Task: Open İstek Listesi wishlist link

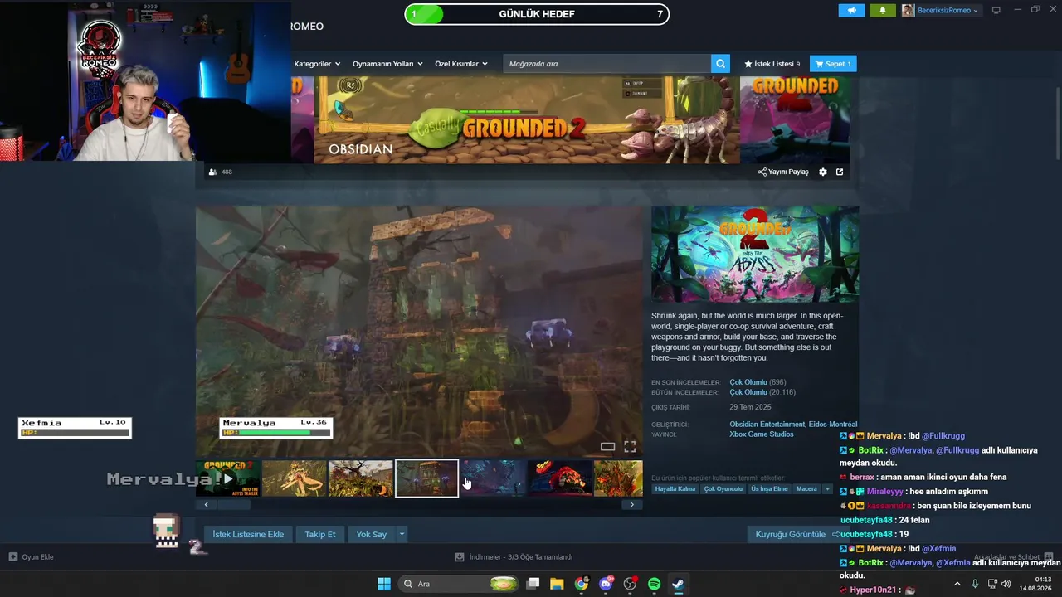Action: pos(772,64)
